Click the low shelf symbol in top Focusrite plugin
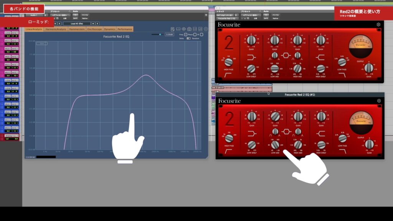Viewport: 393px width, 221px height. coord(251,58)
